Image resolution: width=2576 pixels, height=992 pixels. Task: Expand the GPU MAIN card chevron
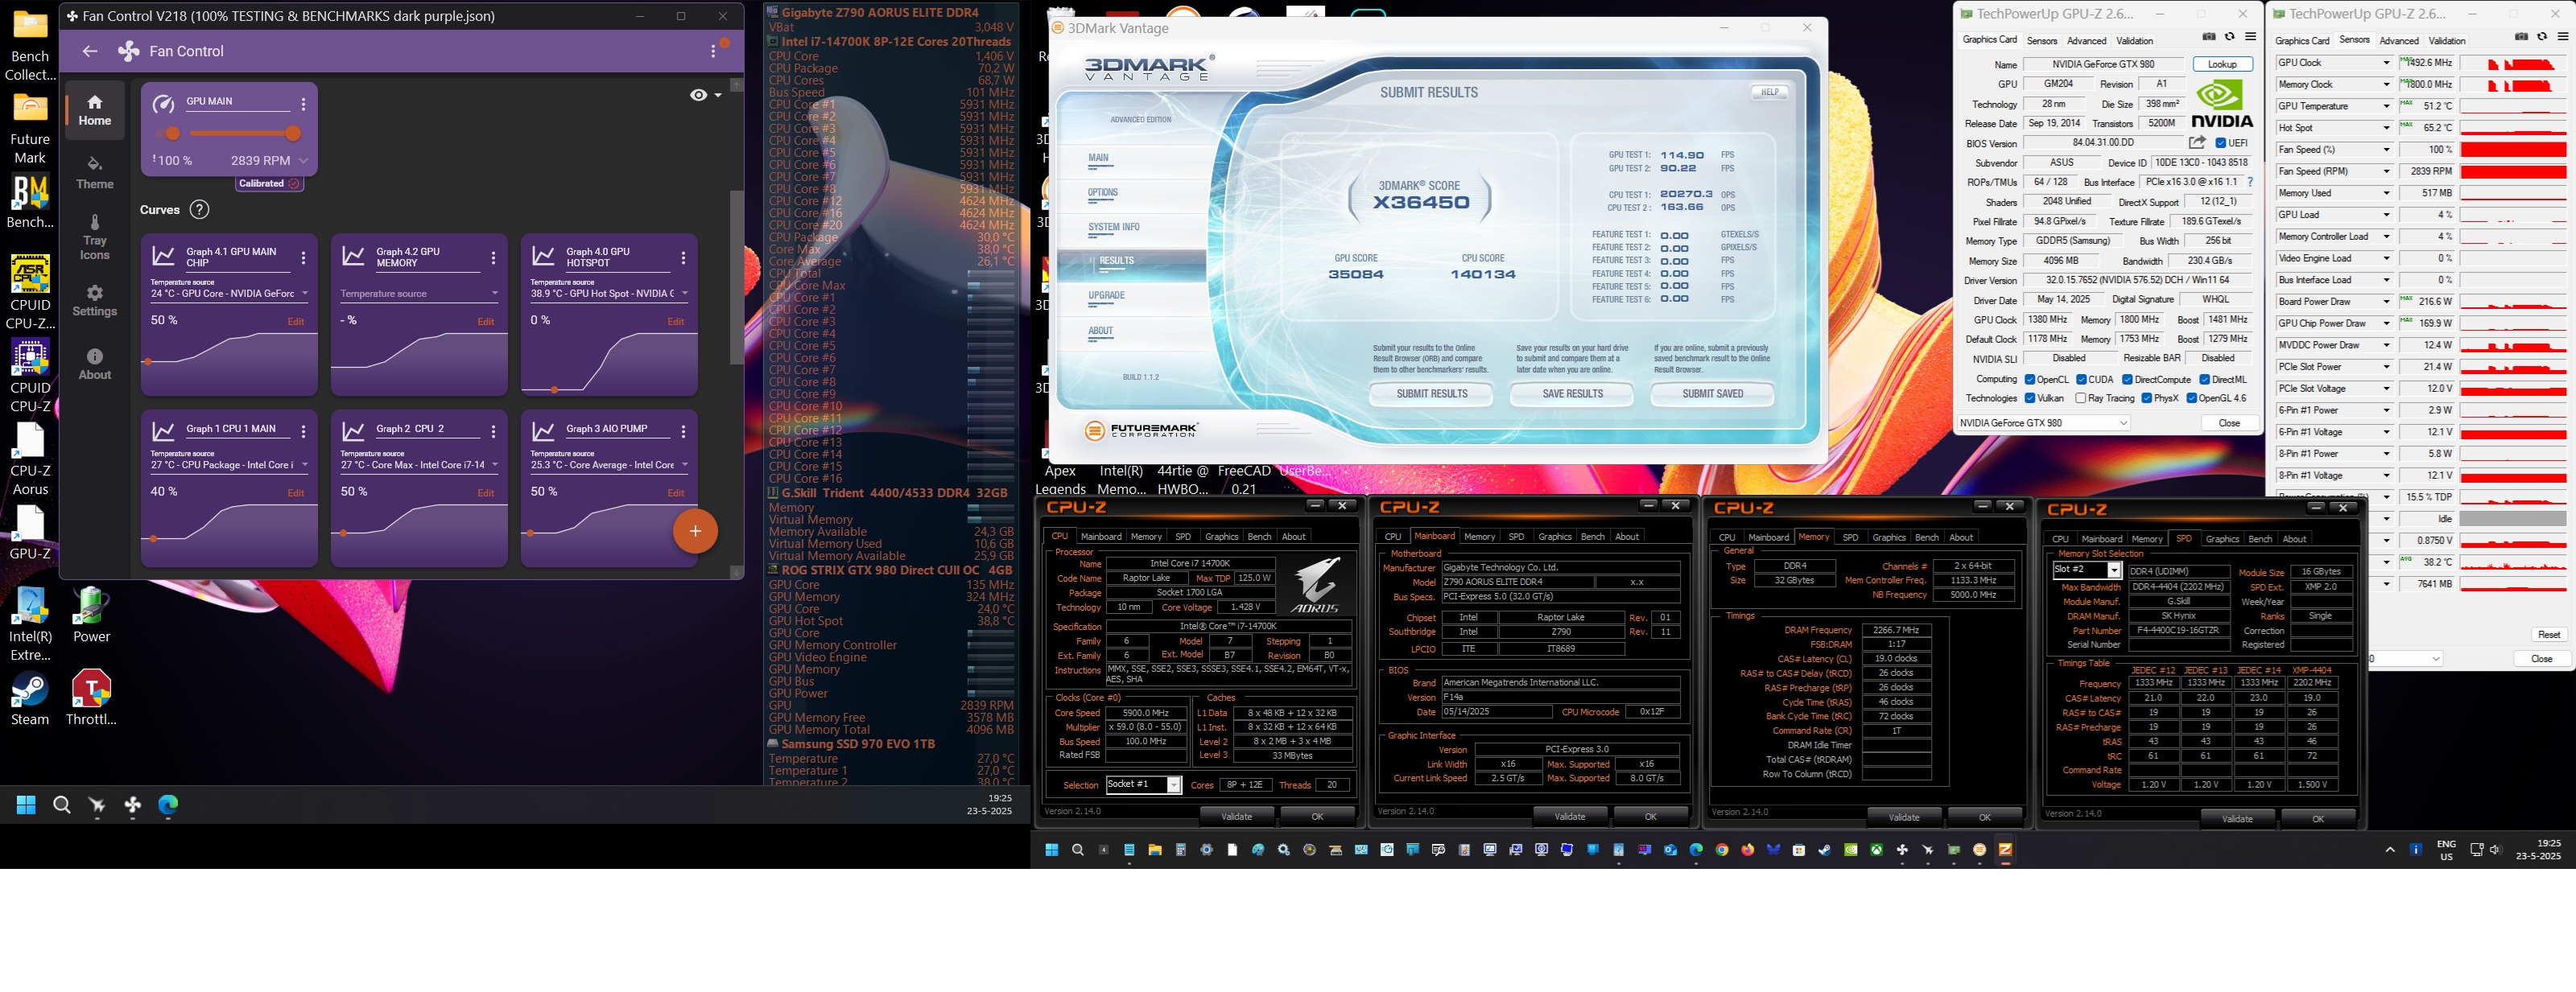(303, 161)
